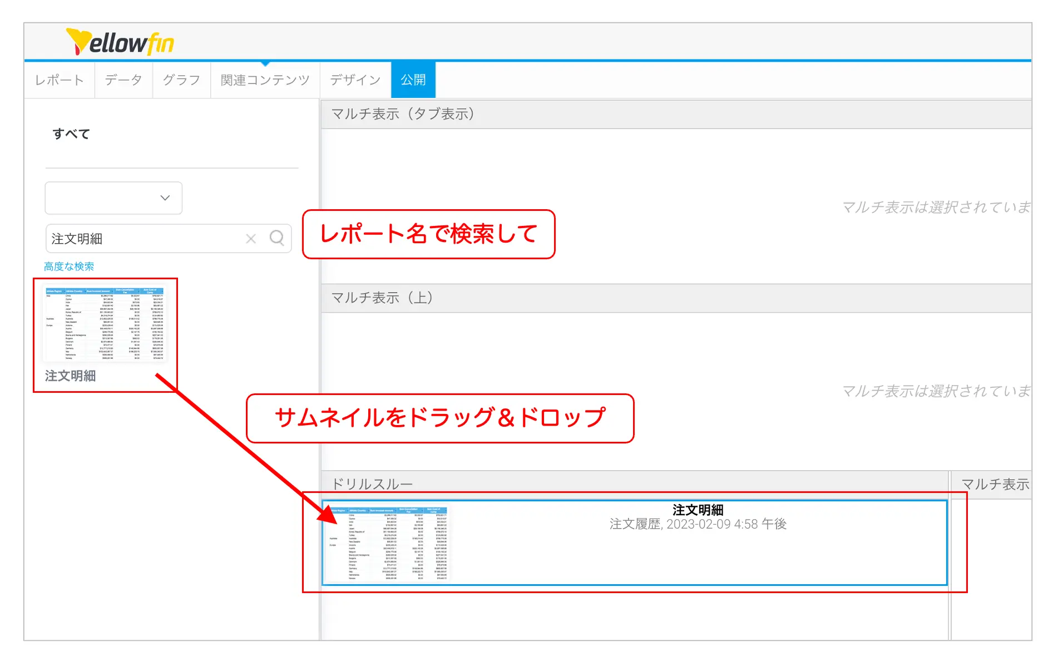Click the 注文明細 title in the ドリルスルー area
Viewport: 1058px width, 661px height.
tap(698, 510)
